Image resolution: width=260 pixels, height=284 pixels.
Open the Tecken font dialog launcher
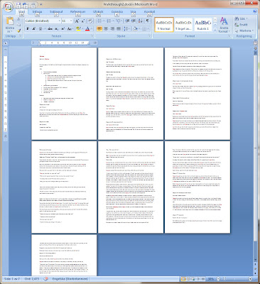(x=92, y=36)
